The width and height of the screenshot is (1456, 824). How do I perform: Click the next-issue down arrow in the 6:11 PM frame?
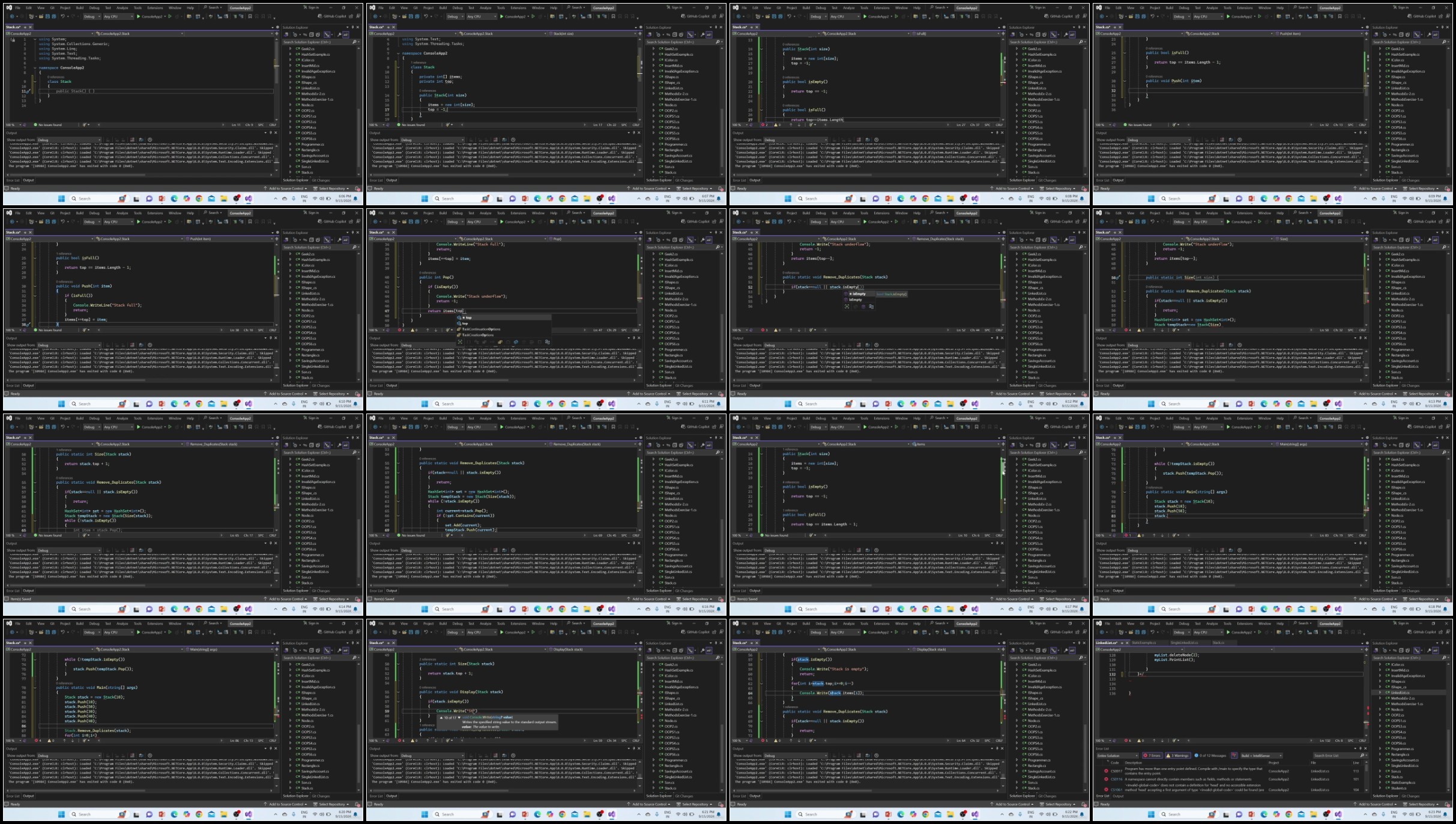[436, 330]
